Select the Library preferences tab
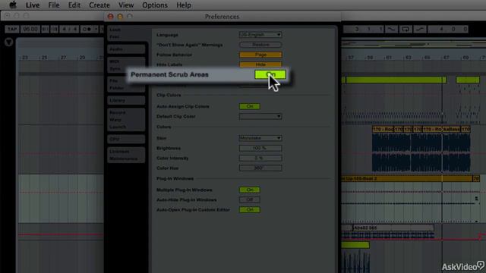Screen dimensions: 486x273 point(127,100)
